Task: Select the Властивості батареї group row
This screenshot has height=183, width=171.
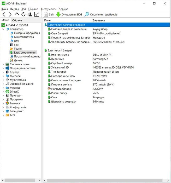Action: click(107, 50)
